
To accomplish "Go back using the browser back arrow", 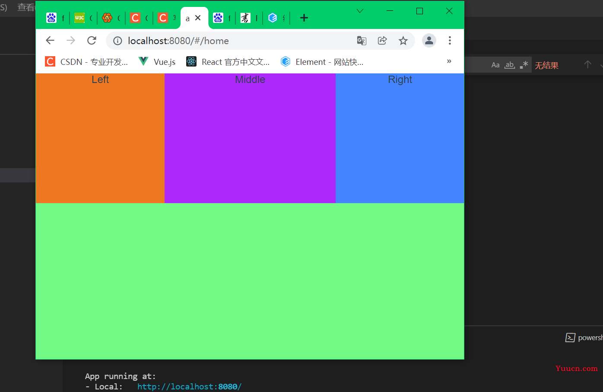I will (50, 41).
